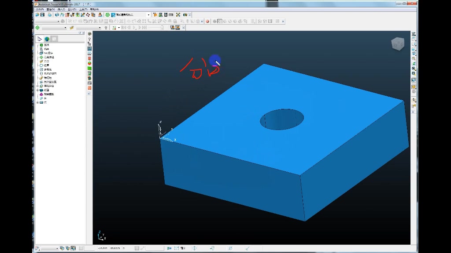Expand the last tree node in explorer
The image size is (451, 253).
[x=38, y=102]
